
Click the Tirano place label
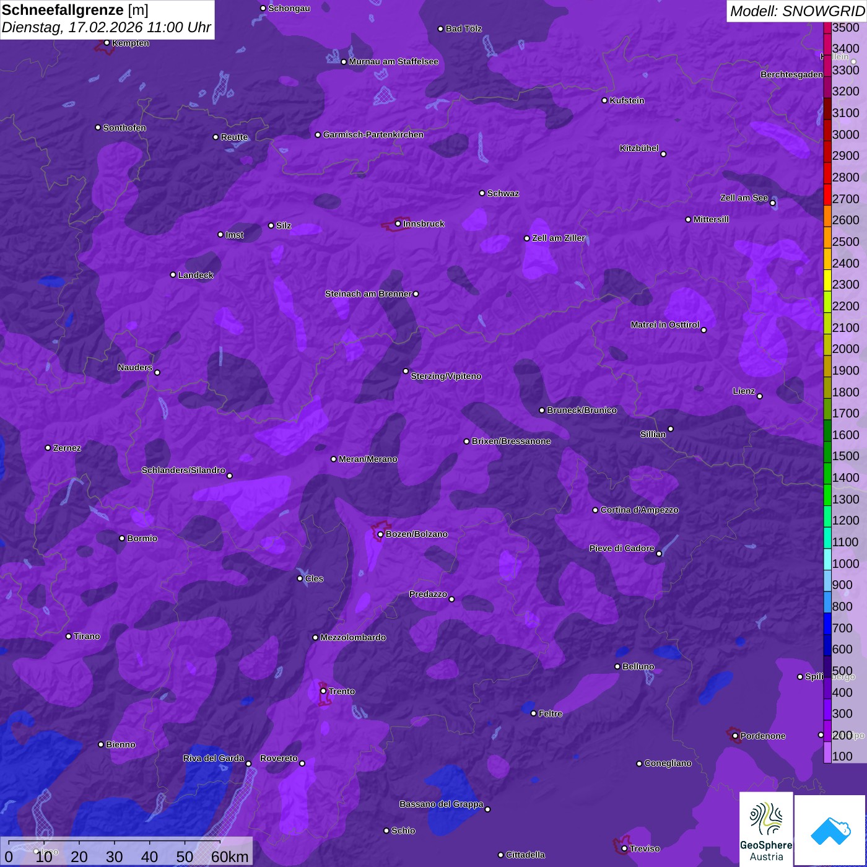(87, 636)
